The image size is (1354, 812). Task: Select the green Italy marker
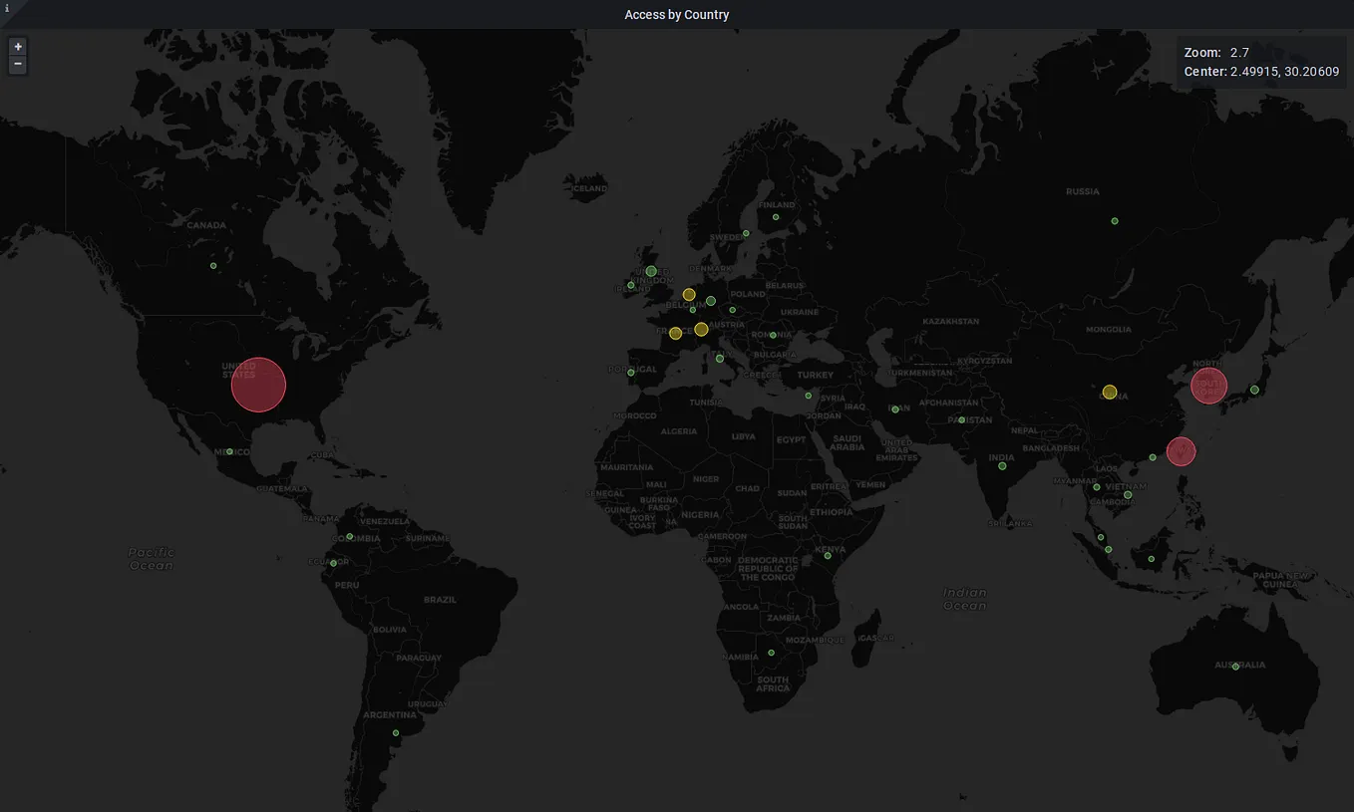[x=720, y=359]
